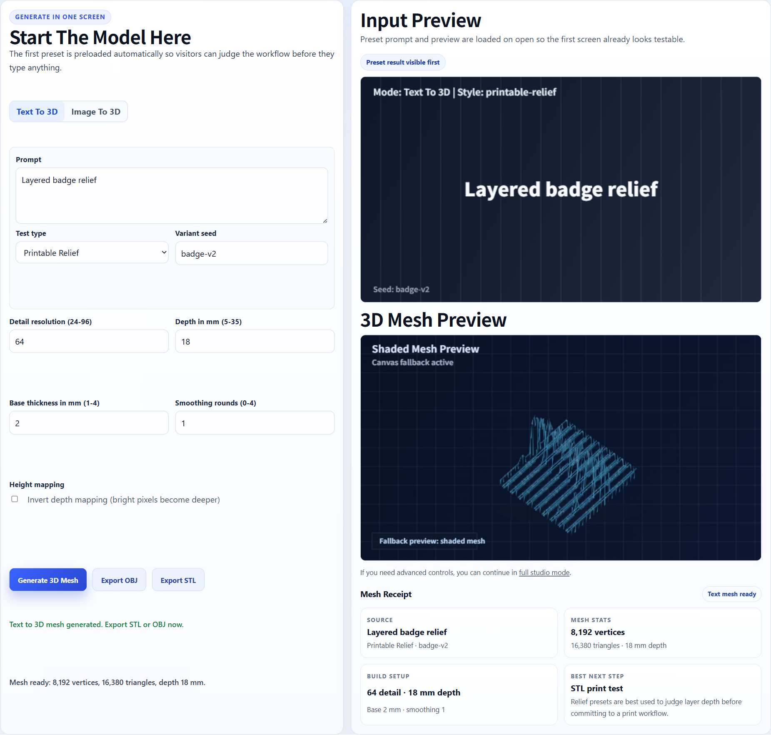771x735 pixels.
Task: Click the Export STL button
Action: coord(178,580)
